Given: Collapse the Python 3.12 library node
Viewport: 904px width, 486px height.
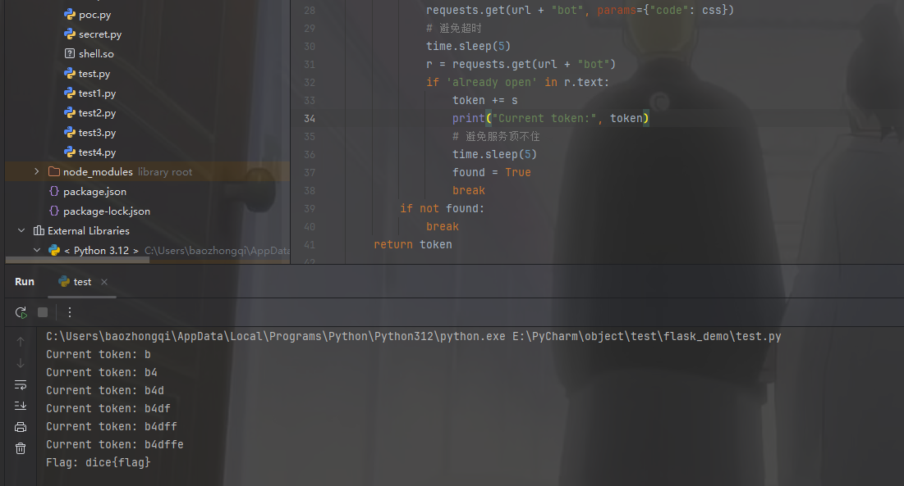Looking at the screenshot, I should 36,251.
